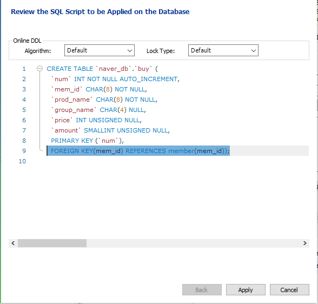Screen dimensions: 318x304
Task: Click the horizontal scrollbar thumb
Action: coord(52,243)
